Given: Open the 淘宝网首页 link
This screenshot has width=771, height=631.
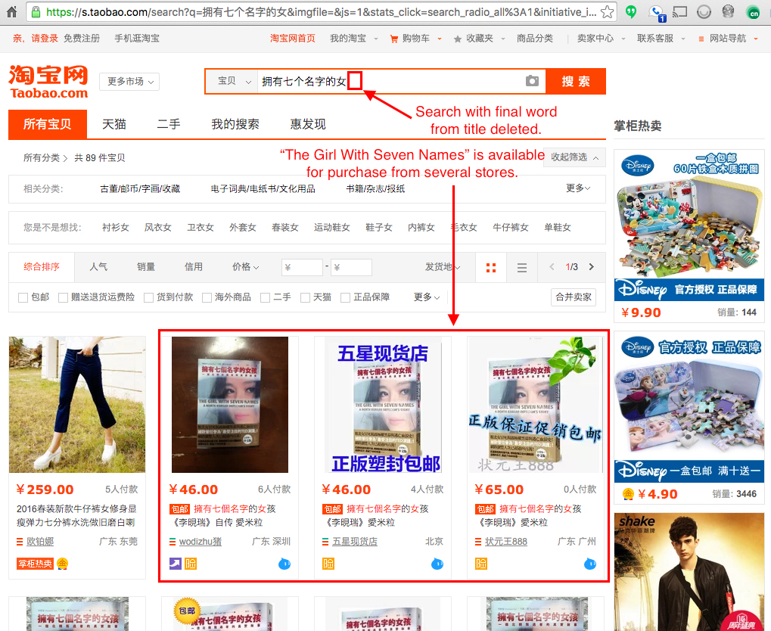Looking at the screenshot, I should pyautogui.click(x=293, y=39).
